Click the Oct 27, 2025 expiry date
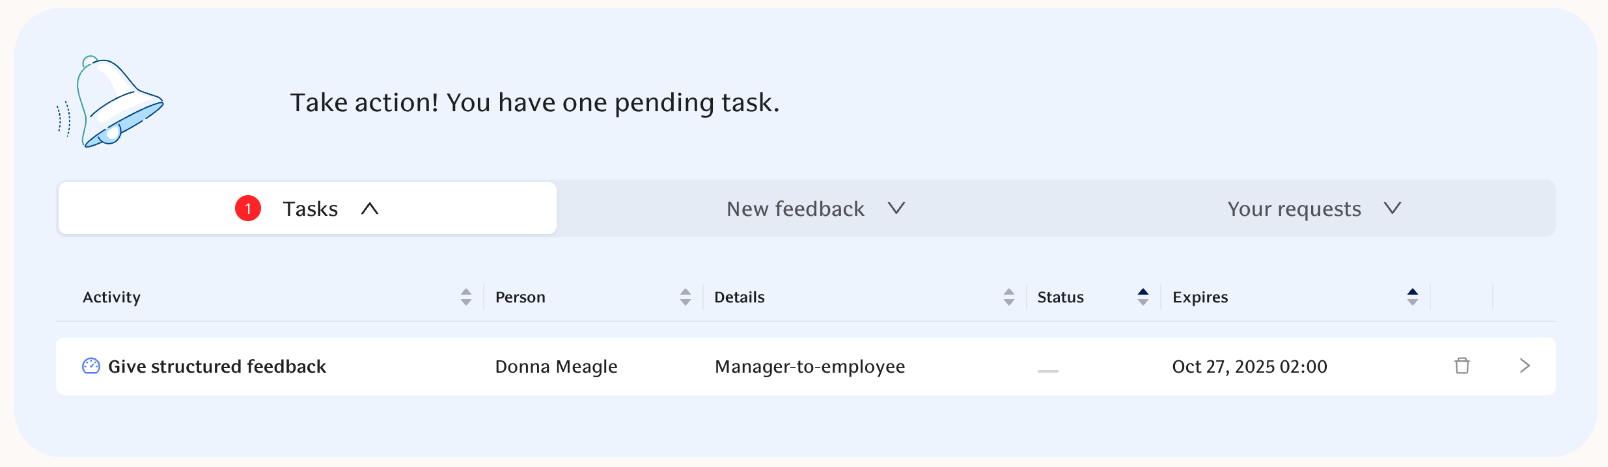This screenshot has width=1608, height=467. coord(1249,366)
